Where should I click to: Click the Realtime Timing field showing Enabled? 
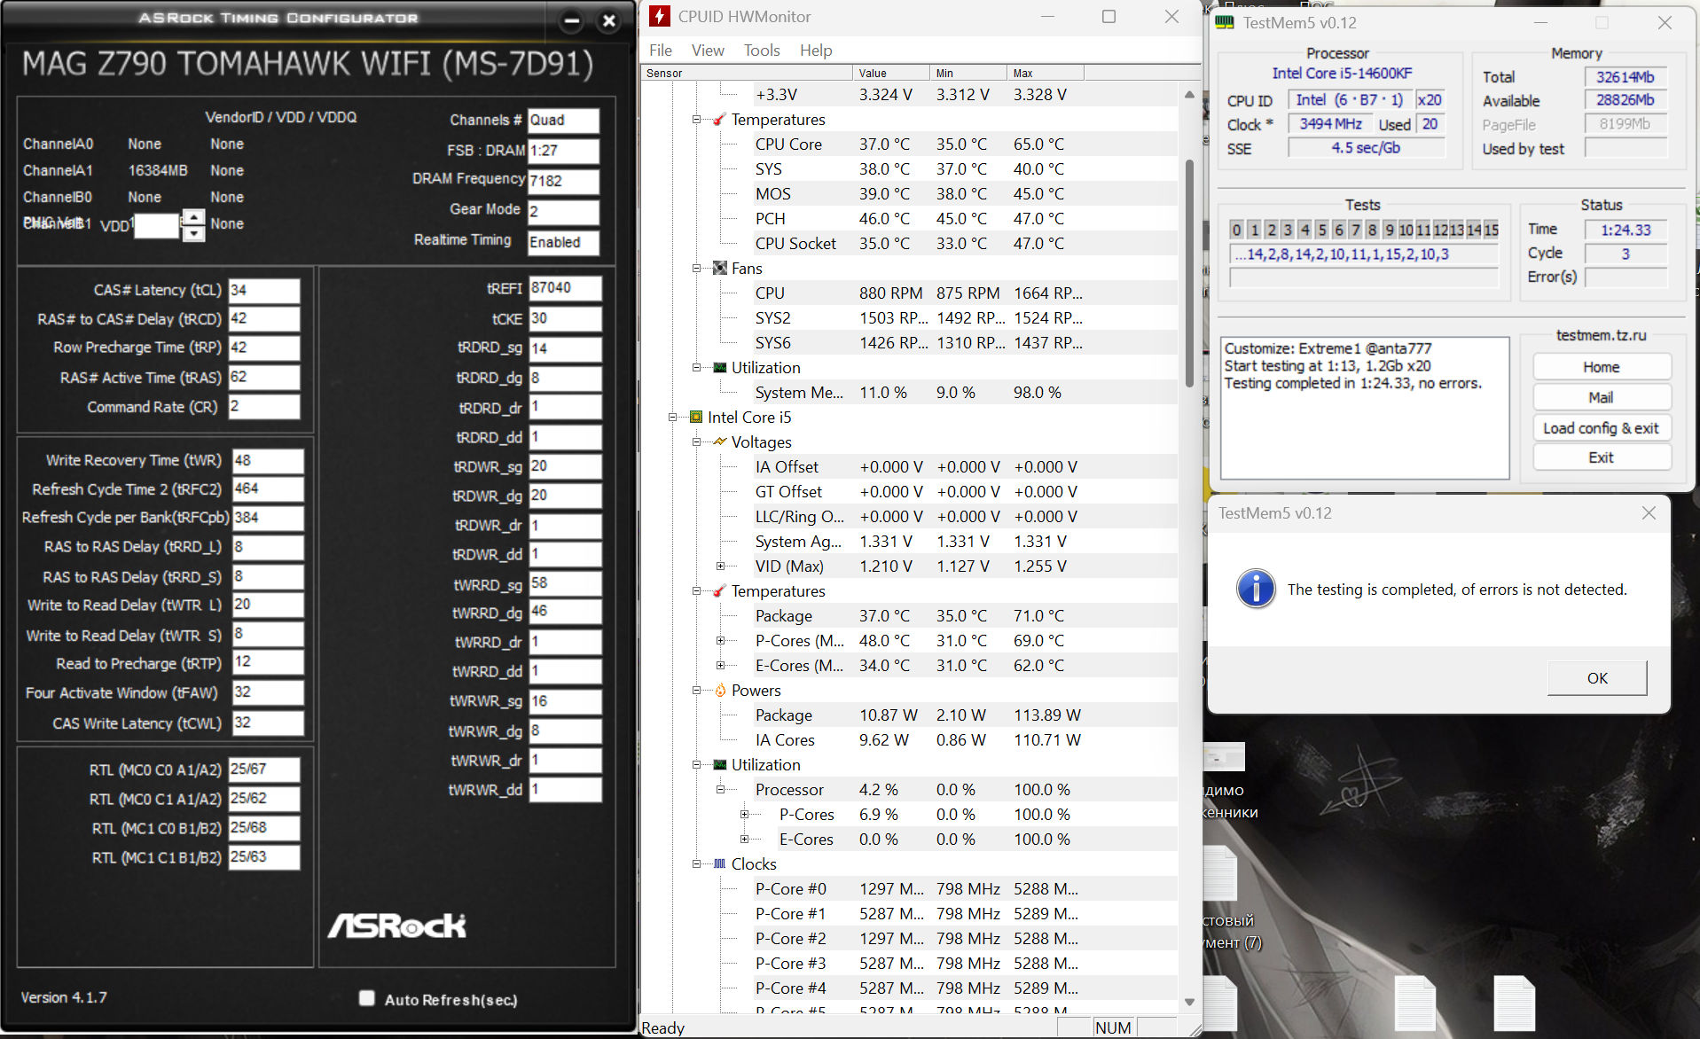564,243
